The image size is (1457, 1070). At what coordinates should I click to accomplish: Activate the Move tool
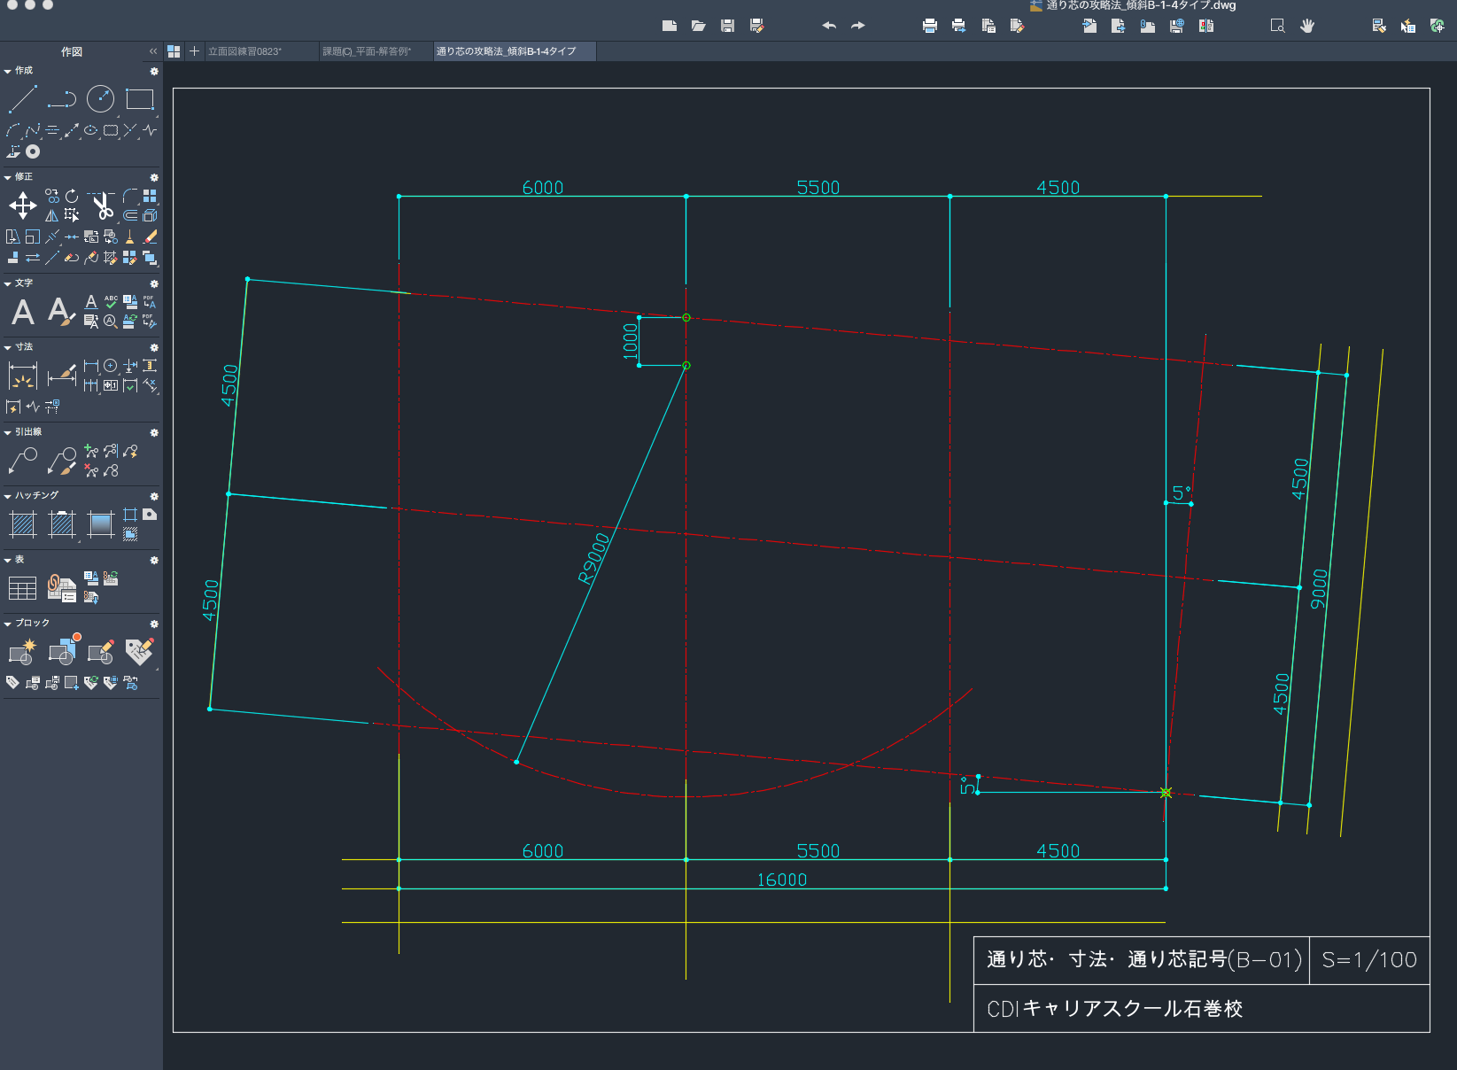[x=23, y=206]
